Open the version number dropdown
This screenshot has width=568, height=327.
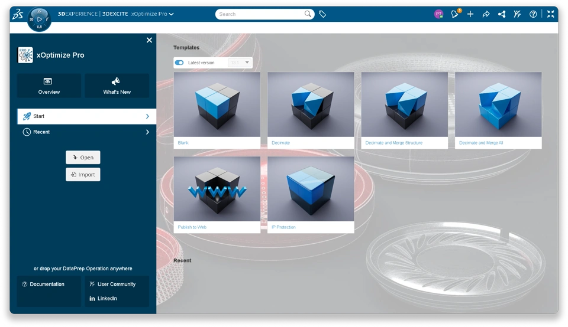tap(240, 63)
